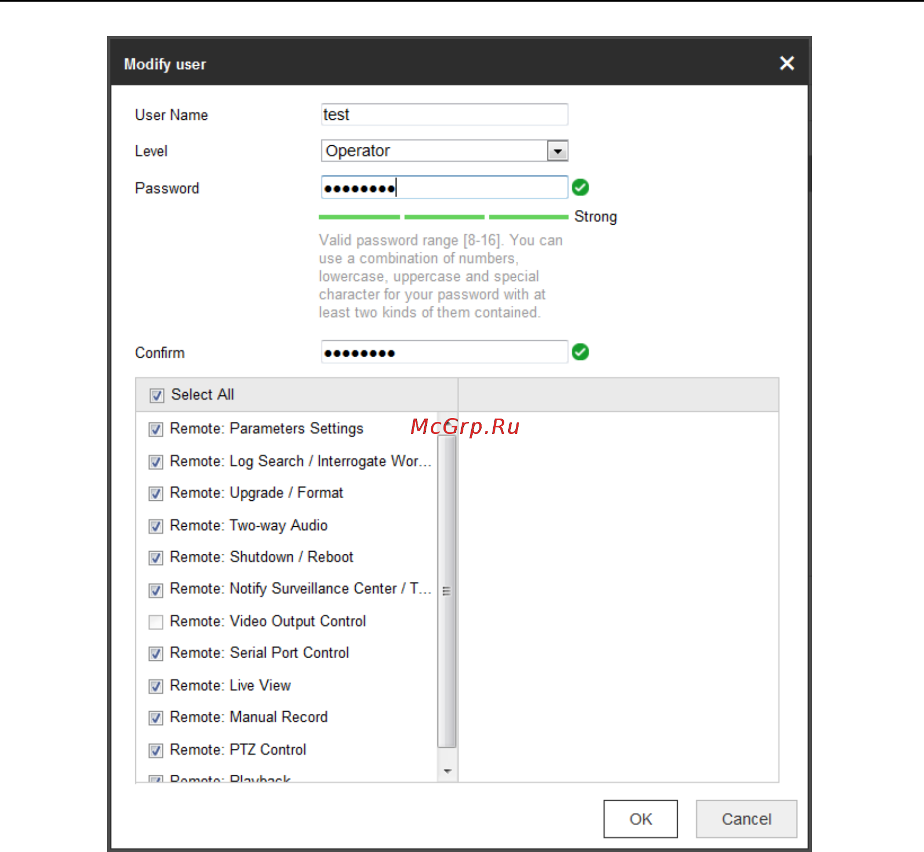Enable Remote: Video Output Control permission
Screen dimensions: 924x852
[156, 622]
